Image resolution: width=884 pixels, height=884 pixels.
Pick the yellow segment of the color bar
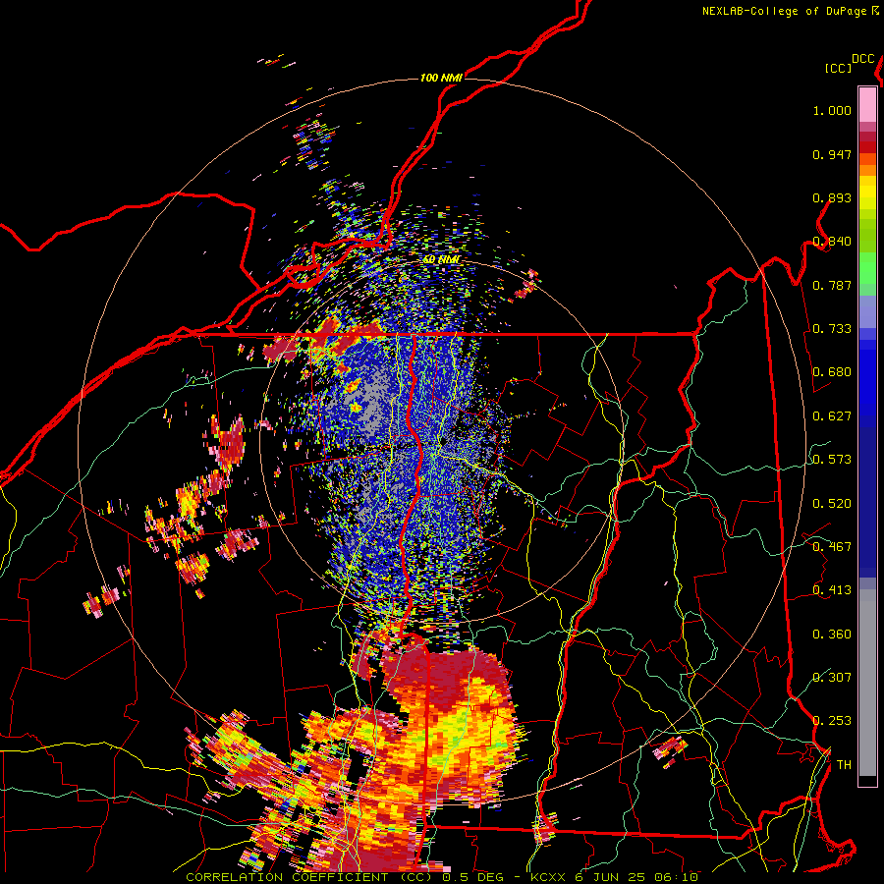[x=867, y=193]
